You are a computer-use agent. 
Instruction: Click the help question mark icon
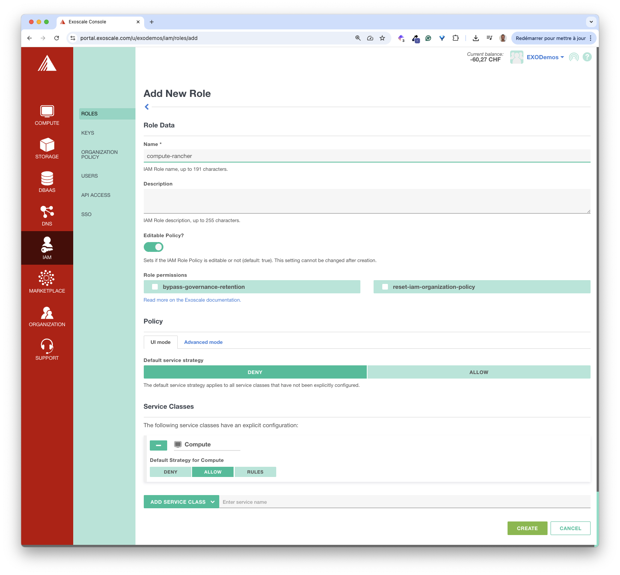click(587, 57)
